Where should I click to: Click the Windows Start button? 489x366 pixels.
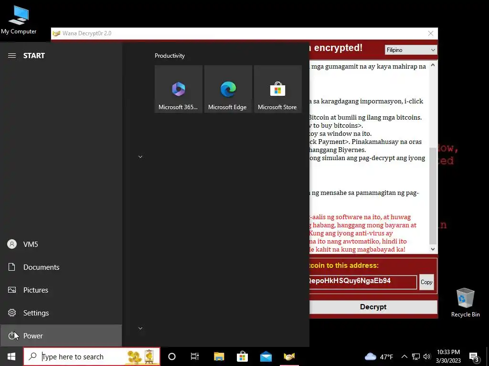tap(11, 356)
